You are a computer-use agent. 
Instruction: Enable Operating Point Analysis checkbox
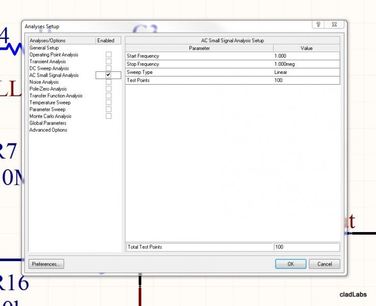click(x=109, y=55)
